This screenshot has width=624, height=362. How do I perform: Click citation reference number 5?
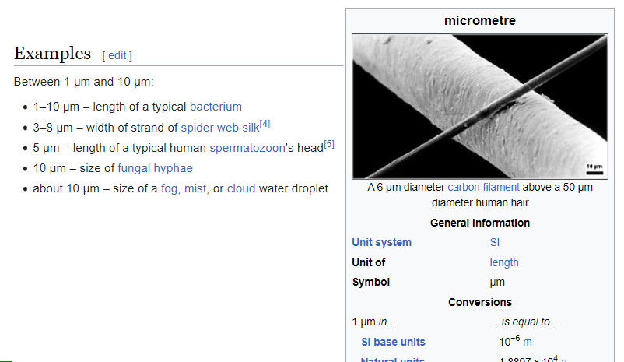click(x=328, y=144)
